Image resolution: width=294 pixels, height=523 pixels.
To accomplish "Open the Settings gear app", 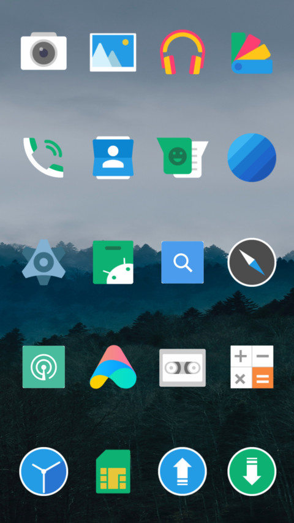I will 43,262.
